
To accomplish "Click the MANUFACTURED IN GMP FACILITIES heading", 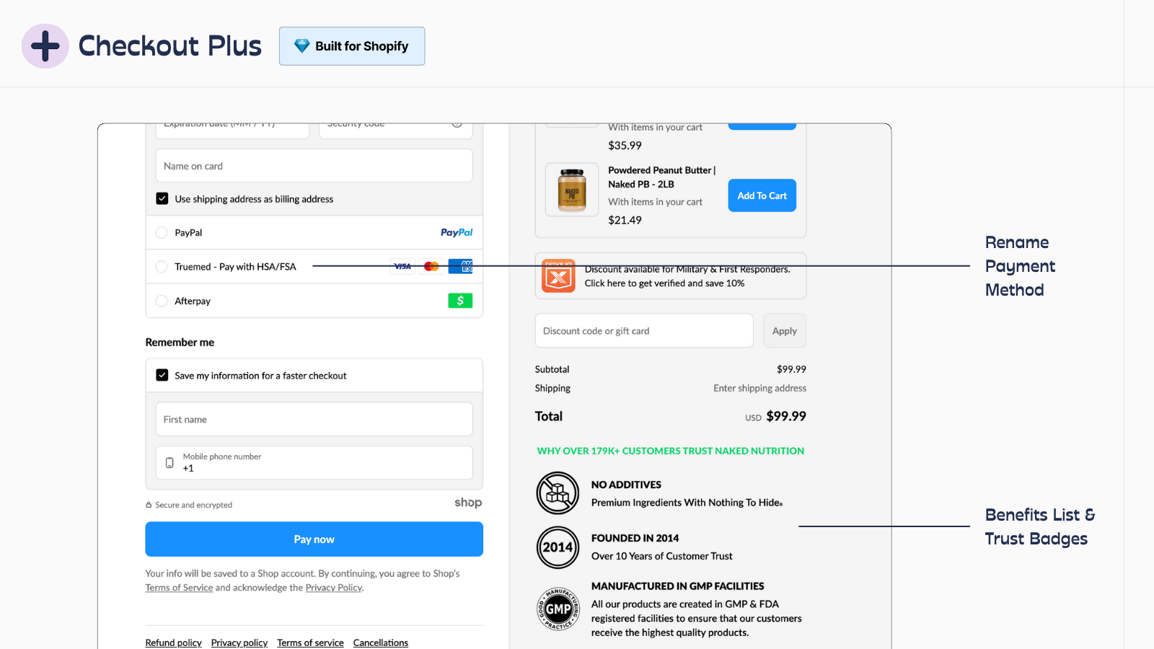I will 677,586.
